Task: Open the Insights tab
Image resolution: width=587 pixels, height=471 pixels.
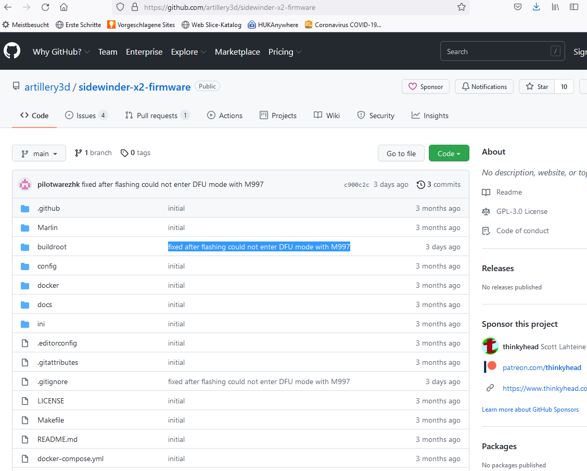Action: pos(430,116)
